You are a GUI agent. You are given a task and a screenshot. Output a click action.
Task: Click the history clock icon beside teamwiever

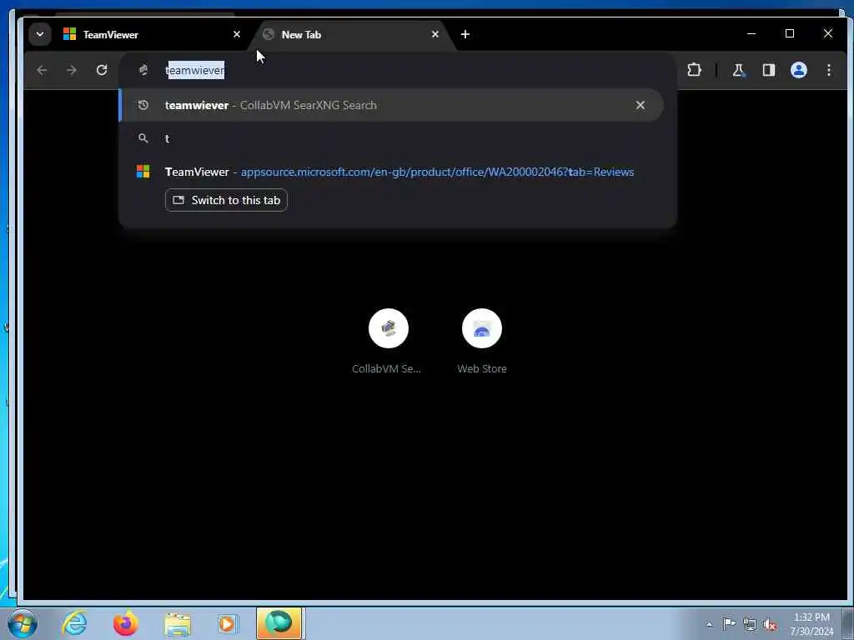click(x=143, y=105)
